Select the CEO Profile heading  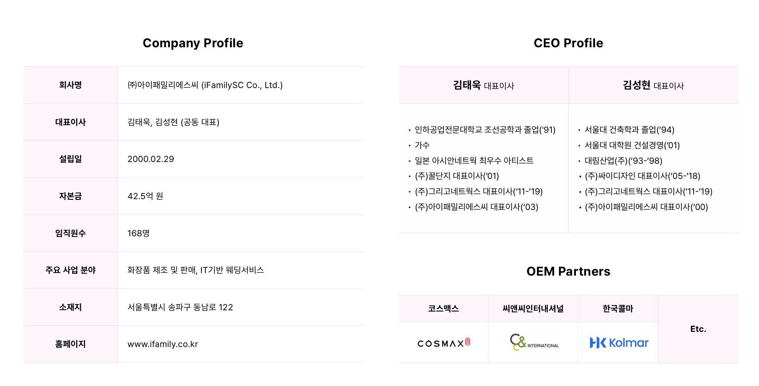568,43
